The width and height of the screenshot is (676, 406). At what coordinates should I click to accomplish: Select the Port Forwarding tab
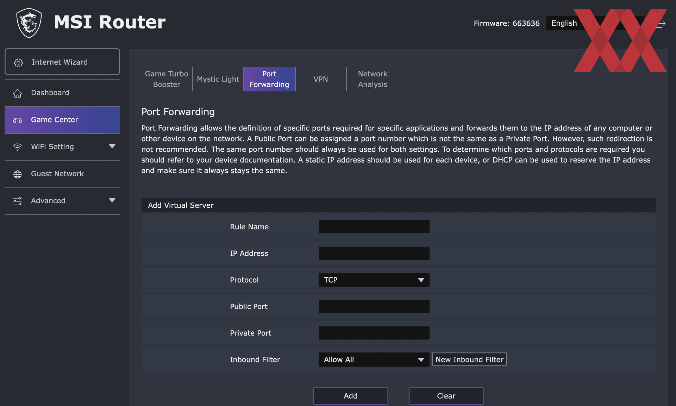point(269,79)
